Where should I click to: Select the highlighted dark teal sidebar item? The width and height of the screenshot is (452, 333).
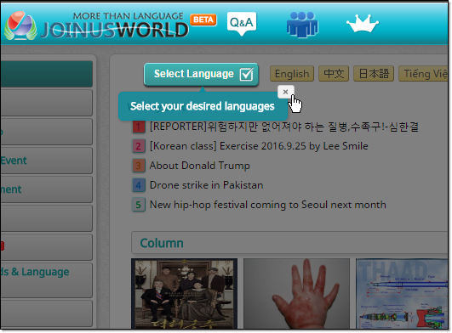[x=47, y=74]
